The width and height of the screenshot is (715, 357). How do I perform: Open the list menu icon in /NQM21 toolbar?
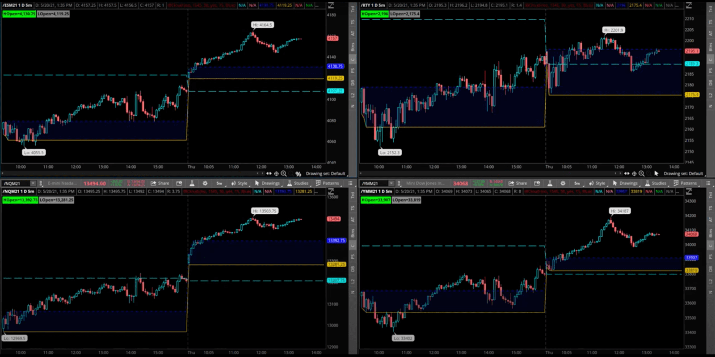point(350,183)
